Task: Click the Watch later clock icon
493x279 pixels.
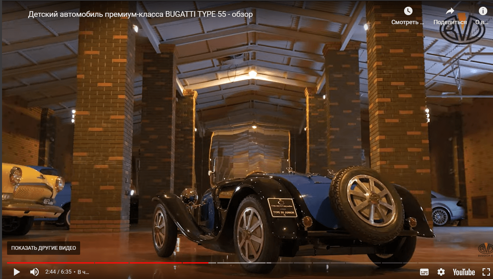Action: pos(408,11)
